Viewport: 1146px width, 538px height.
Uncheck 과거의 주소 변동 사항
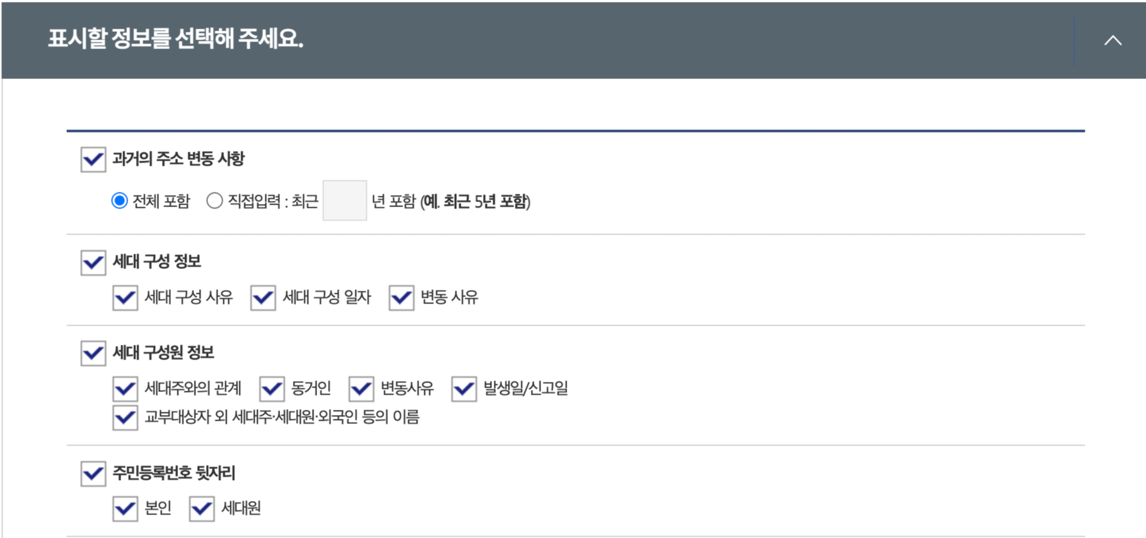[93, 161]
